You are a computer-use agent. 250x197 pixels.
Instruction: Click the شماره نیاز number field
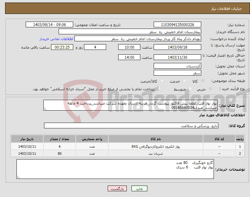coord(177,25)
